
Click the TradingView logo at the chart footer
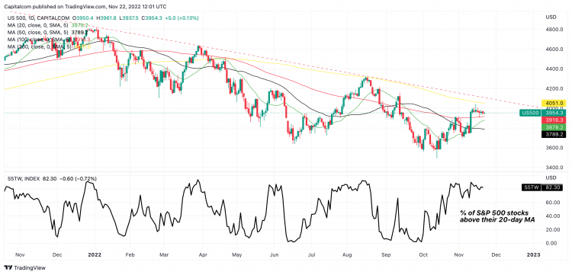coord(24,267)
